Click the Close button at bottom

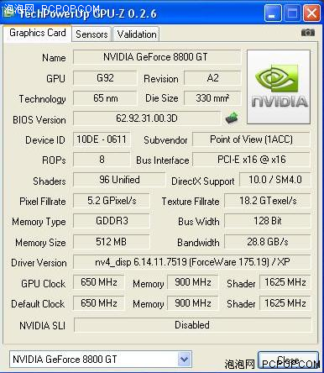pyautogui.click(x=288, y=360)
